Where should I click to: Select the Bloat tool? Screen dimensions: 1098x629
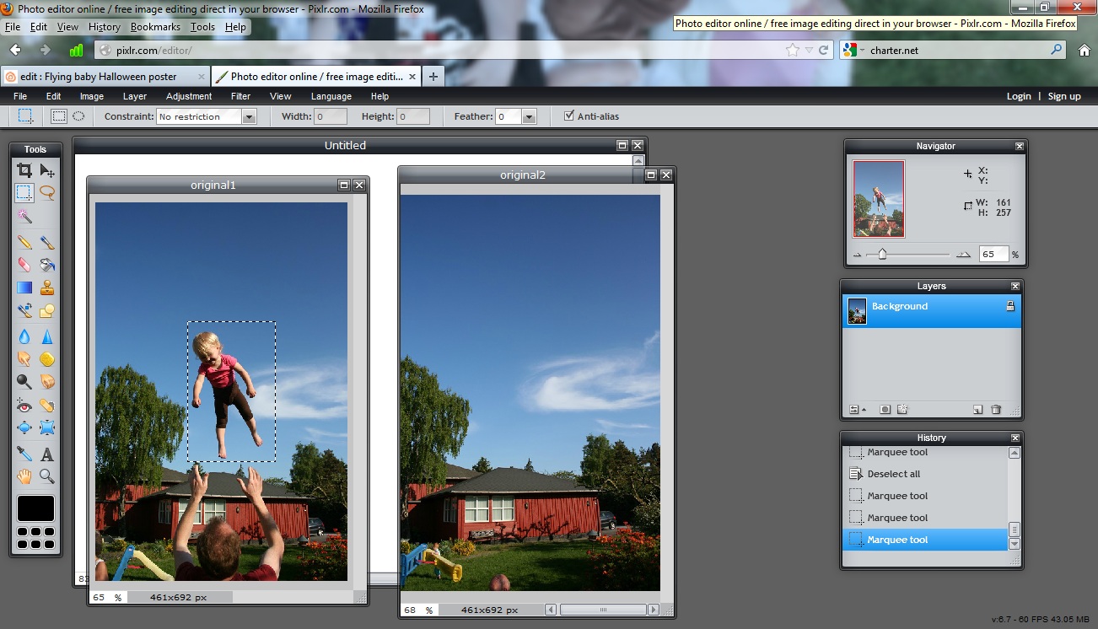pos(24,427)
